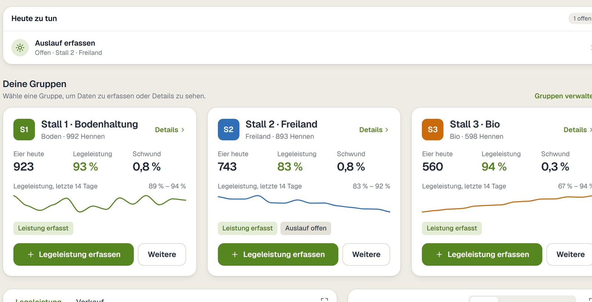Screen dimensions: 592x302
Task: Click the Bio · 598 Hennen subtitle
Action: tap(477, 136)
